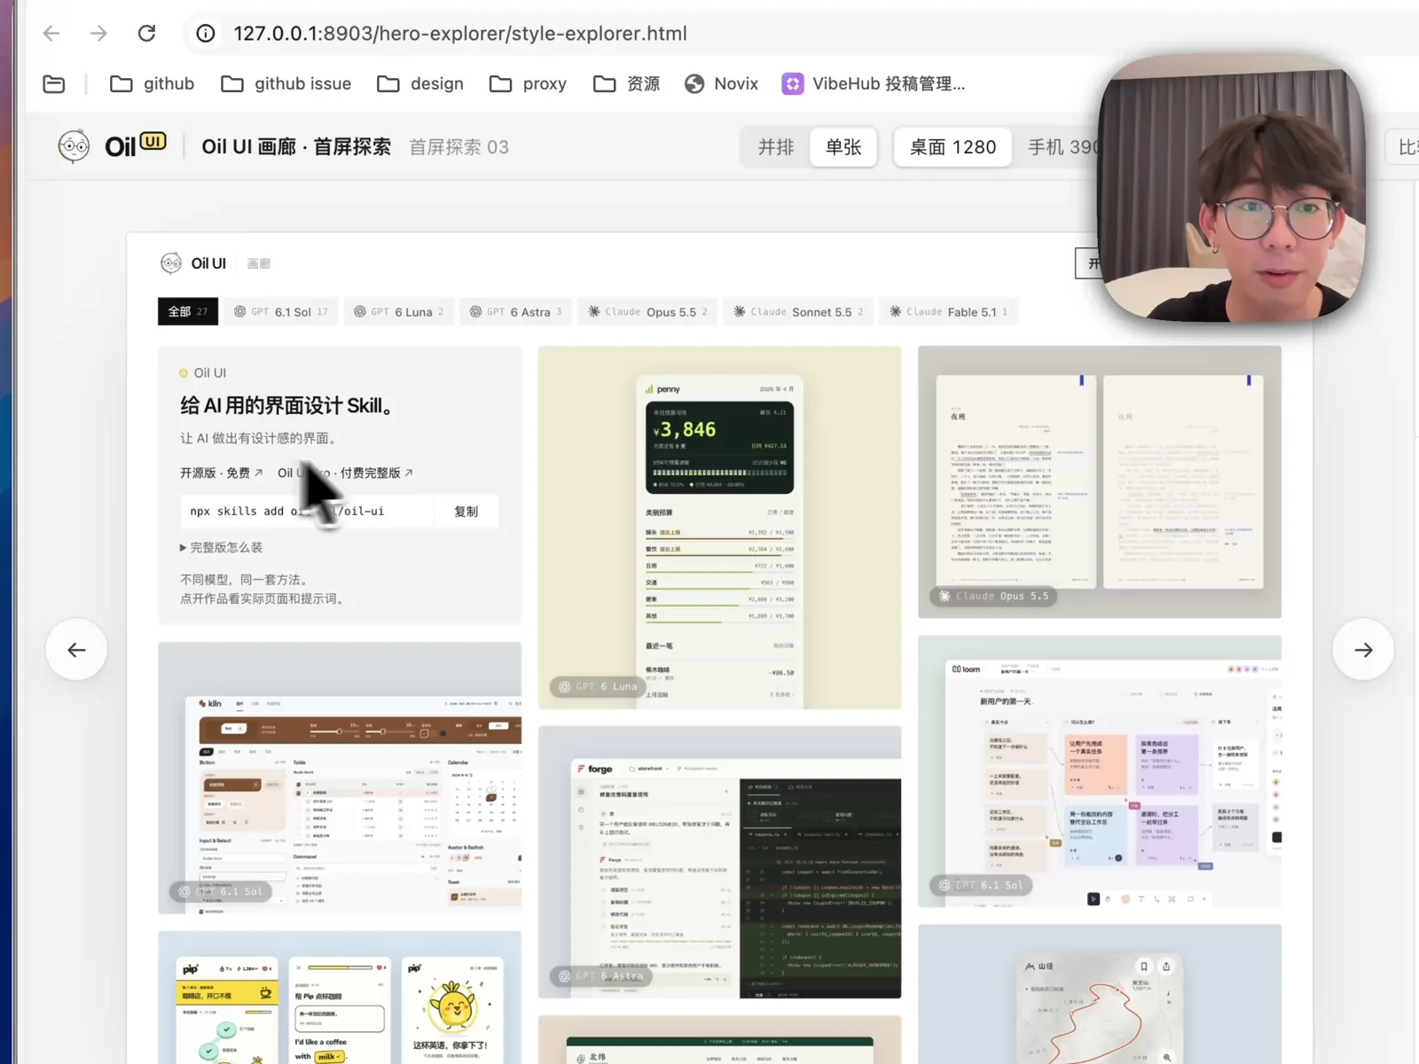Open the github issue bookmark folder
This screenshot has width=1419, height=1064.
click(x=286, y=84)
